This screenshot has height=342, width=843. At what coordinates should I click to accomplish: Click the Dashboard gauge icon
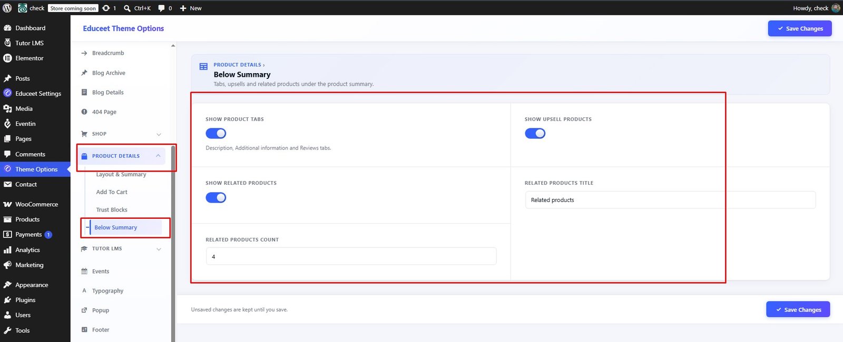coord(7,28)
